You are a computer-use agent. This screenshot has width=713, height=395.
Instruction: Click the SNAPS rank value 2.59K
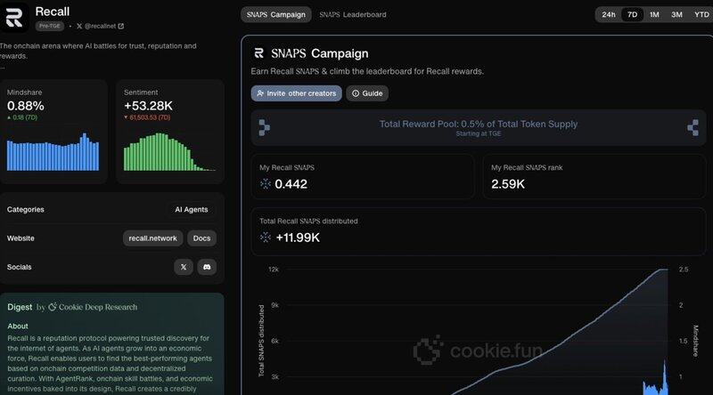508,184
